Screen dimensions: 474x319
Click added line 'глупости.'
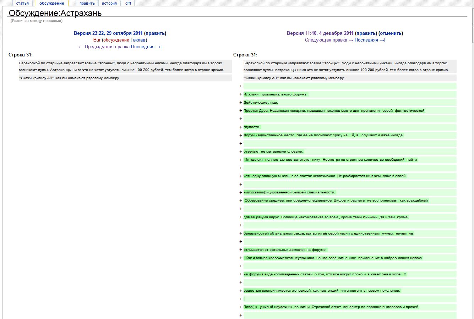(350, 127)
